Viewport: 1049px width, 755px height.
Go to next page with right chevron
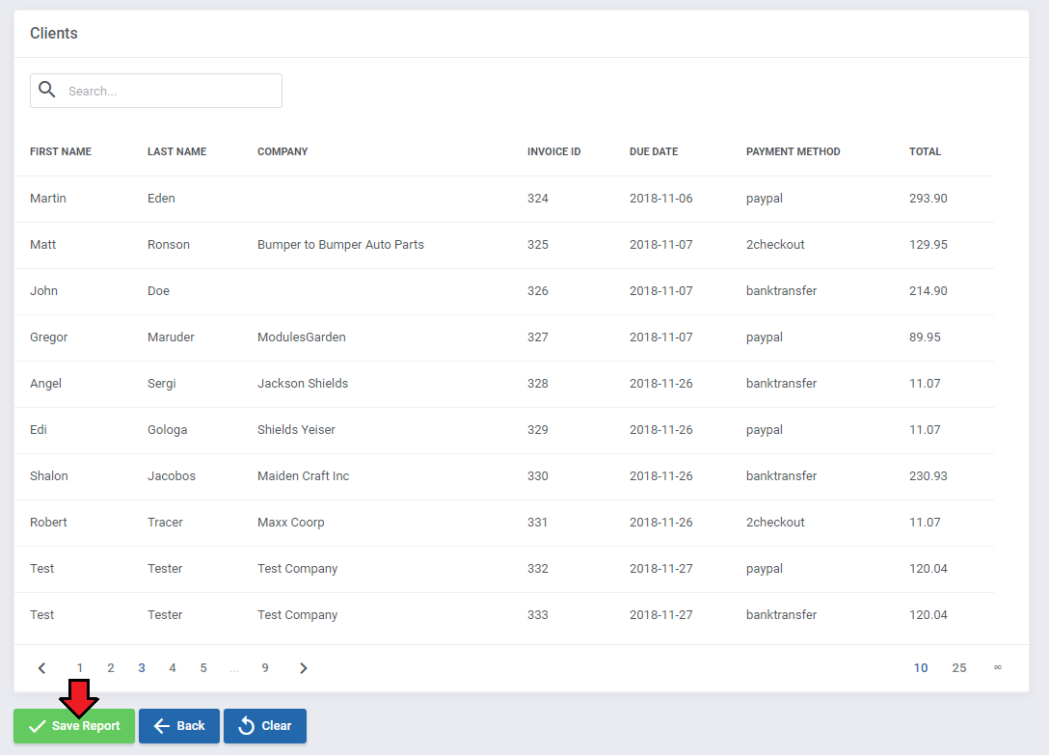point(303,668)
